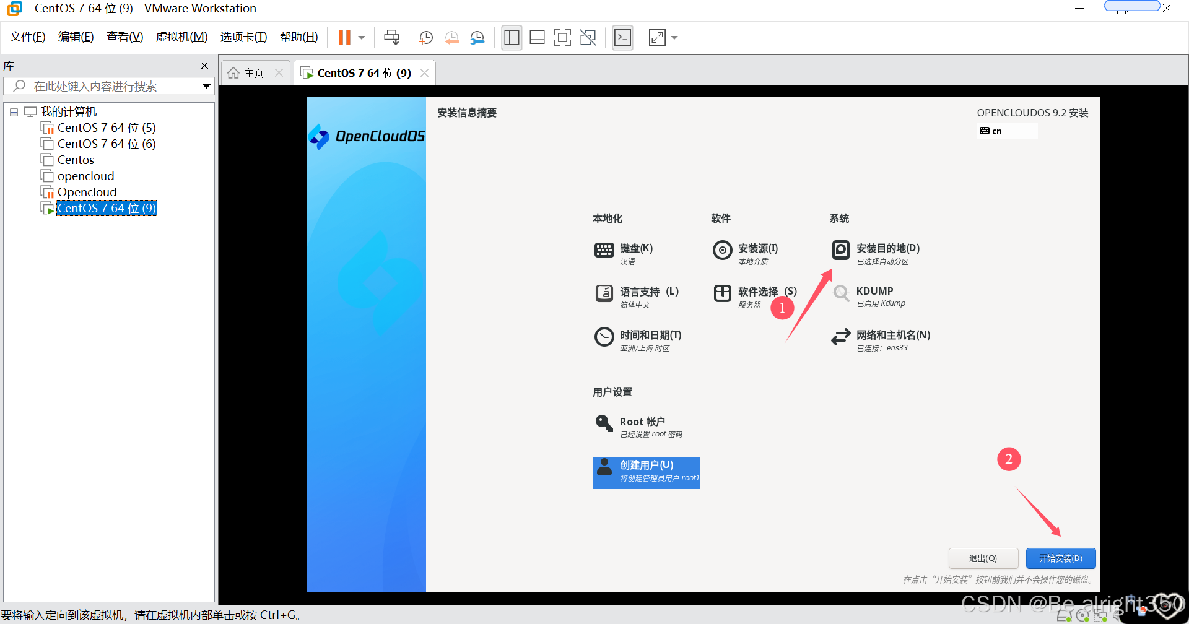Click the 退出(Q) button
1189x624 pixels.
pos(983,558)
